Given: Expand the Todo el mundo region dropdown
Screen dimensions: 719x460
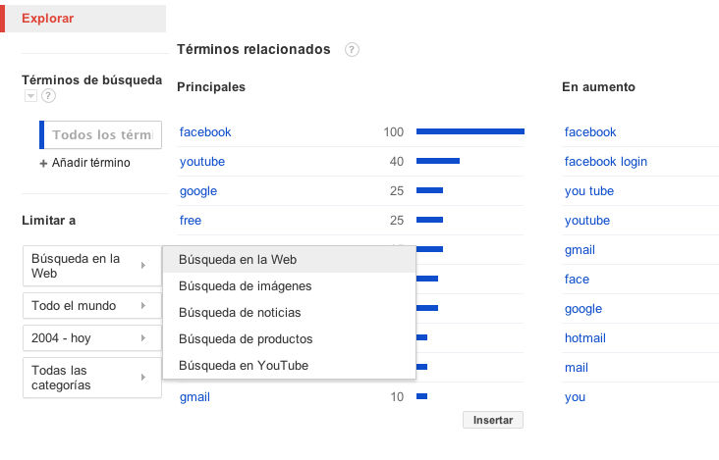Looking at the screenshot, I should point(91,306).
